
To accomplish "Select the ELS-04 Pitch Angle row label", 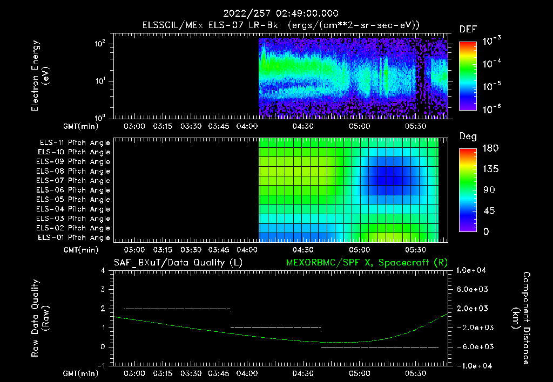I will (x=73, y=209).
